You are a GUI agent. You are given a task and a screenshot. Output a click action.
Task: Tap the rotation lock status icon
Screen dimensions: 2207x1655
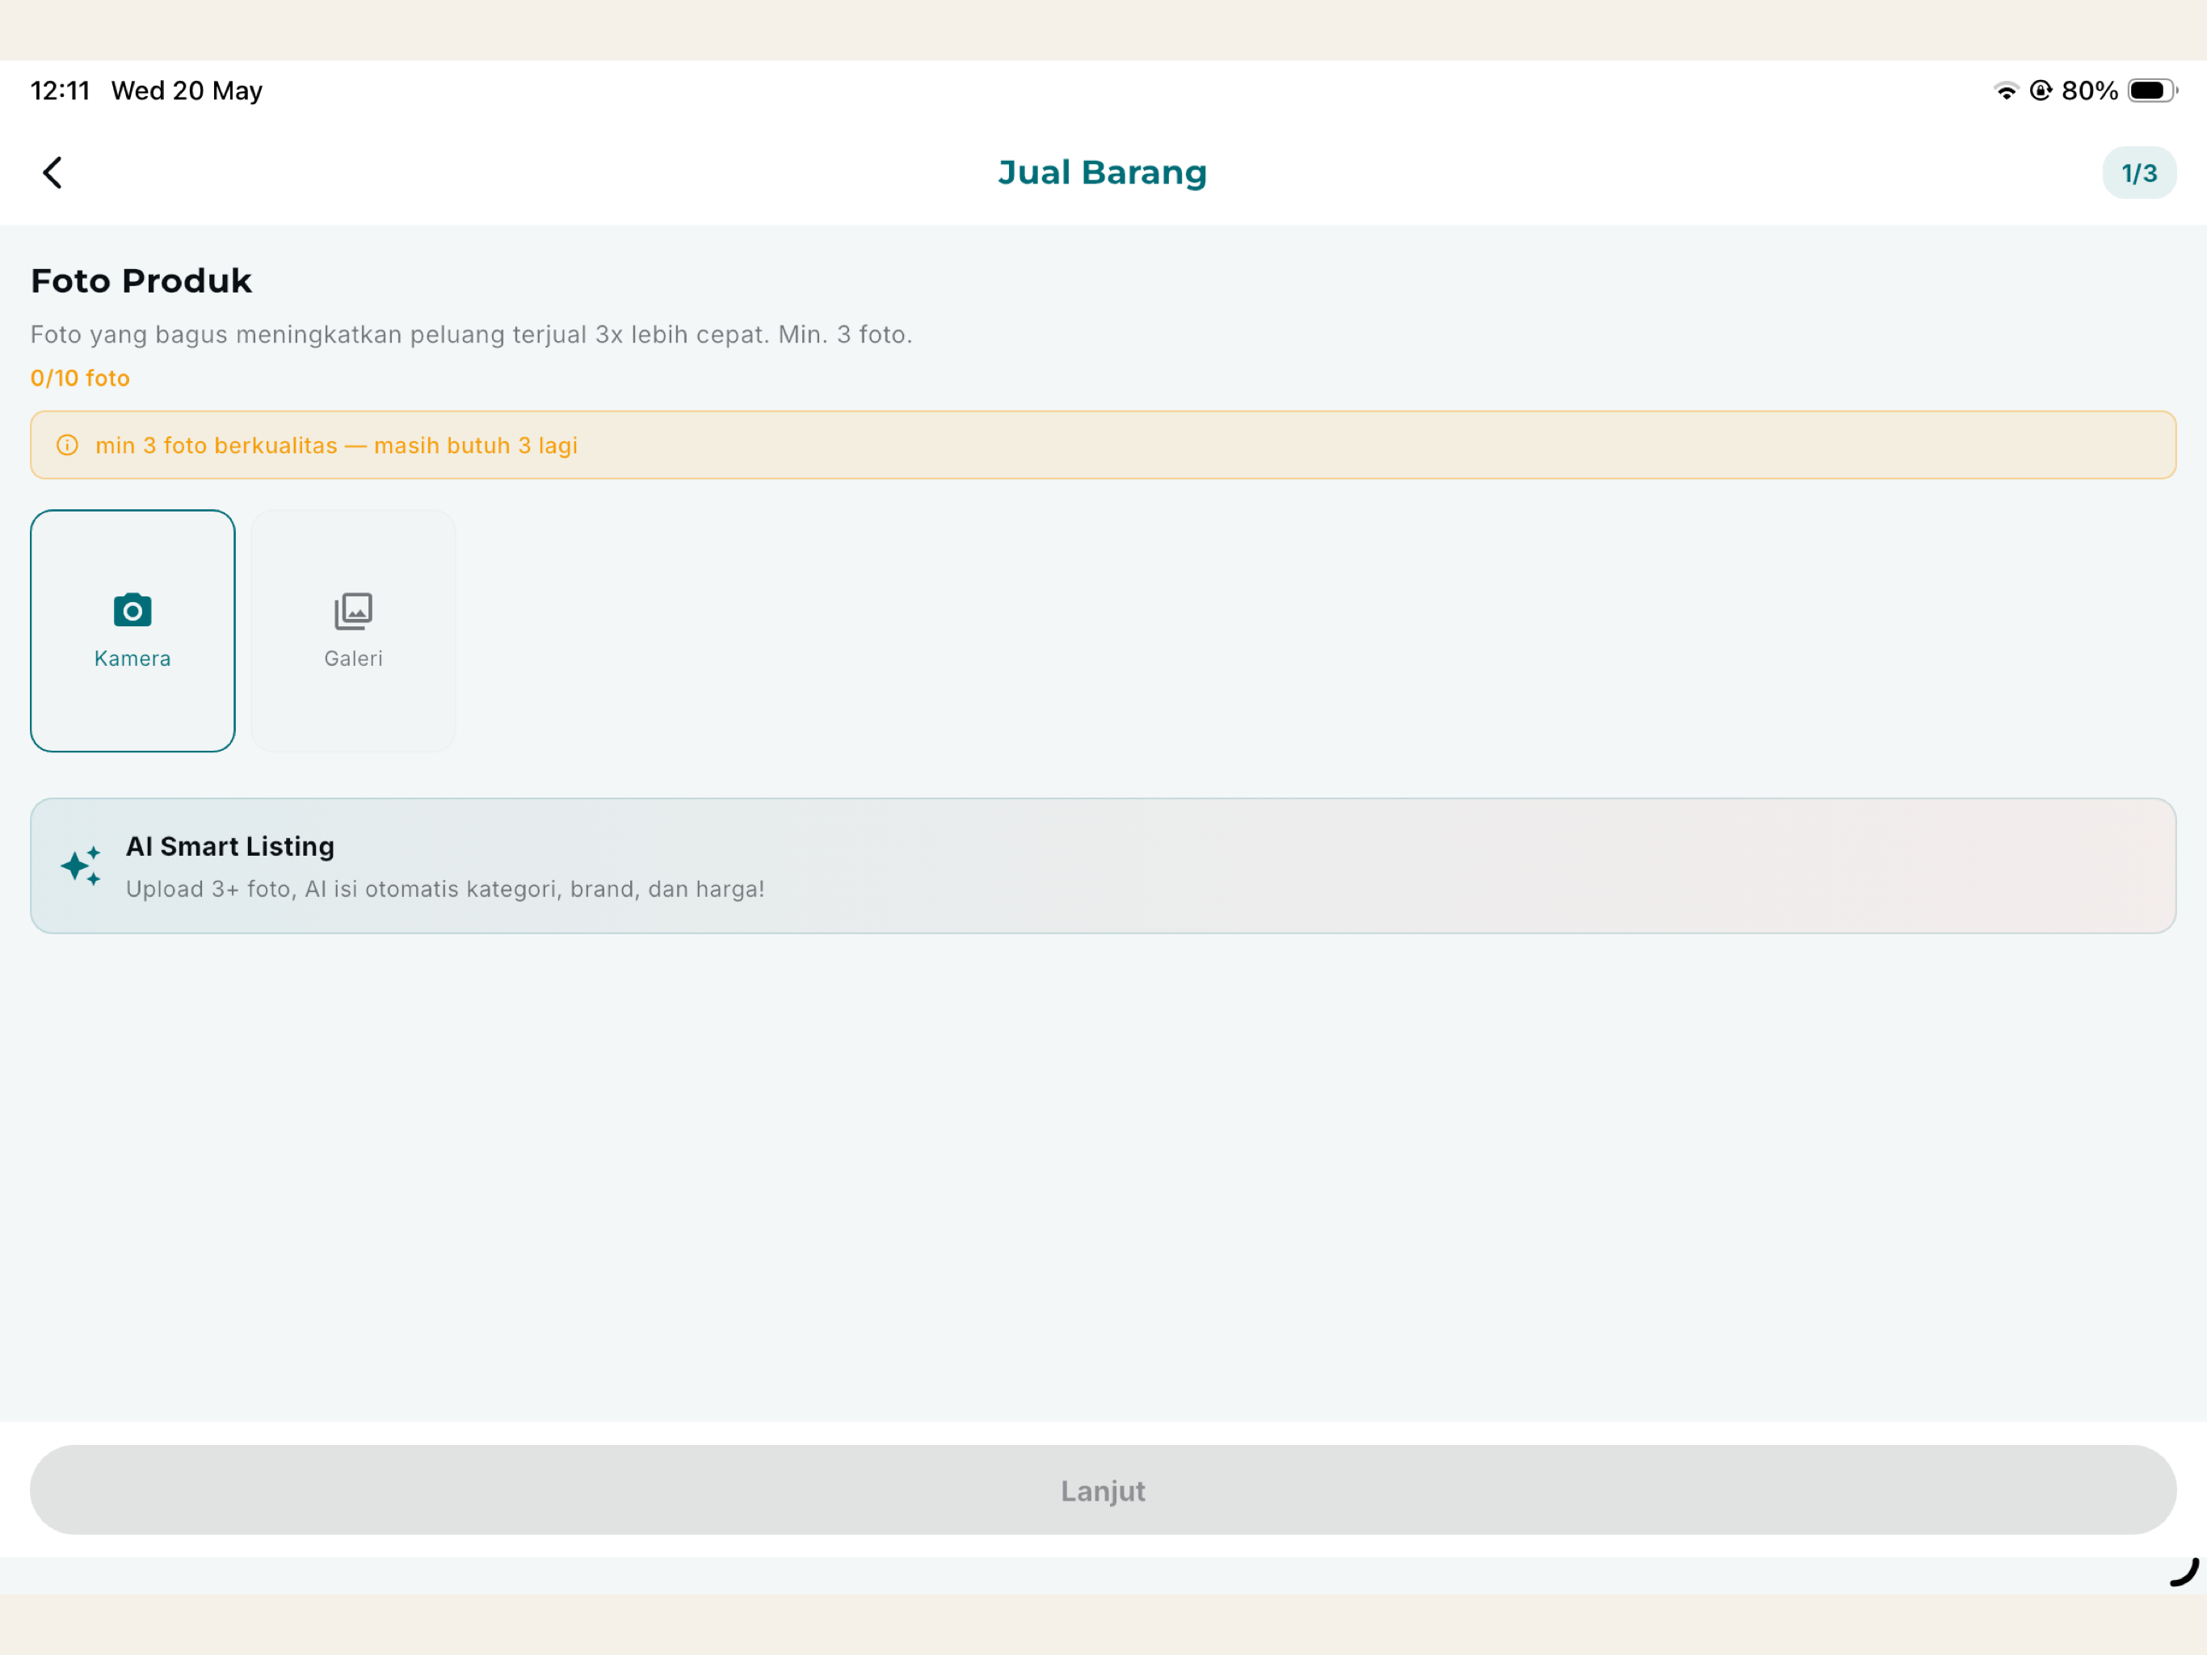[2041, 91]
